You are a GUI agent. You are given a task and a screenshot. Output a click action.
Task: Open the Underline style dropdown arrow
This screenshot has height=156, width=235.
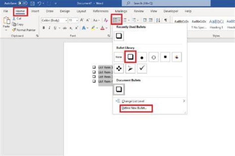click(59, 28)
